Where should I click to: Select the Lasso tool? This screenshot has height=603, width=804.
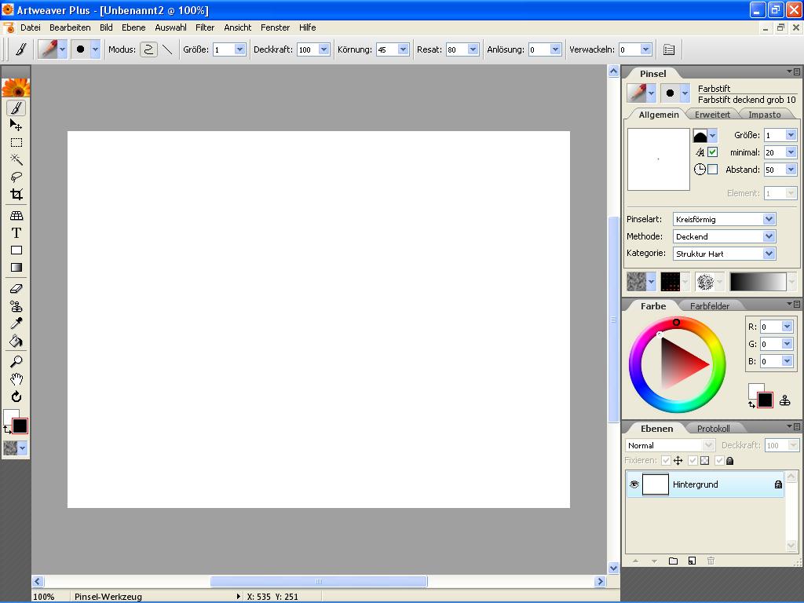point(16,177)
